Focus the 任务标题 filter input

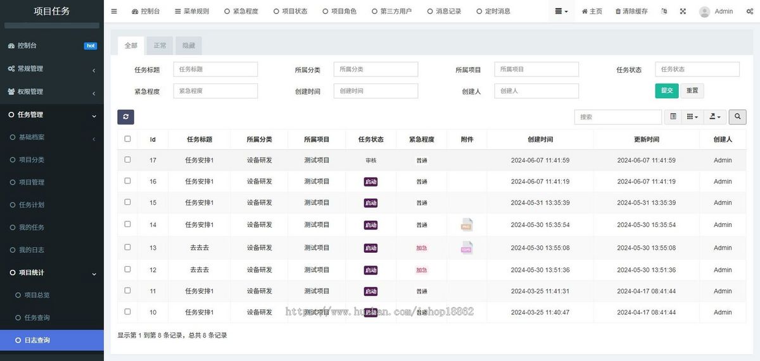click(215, 70)
